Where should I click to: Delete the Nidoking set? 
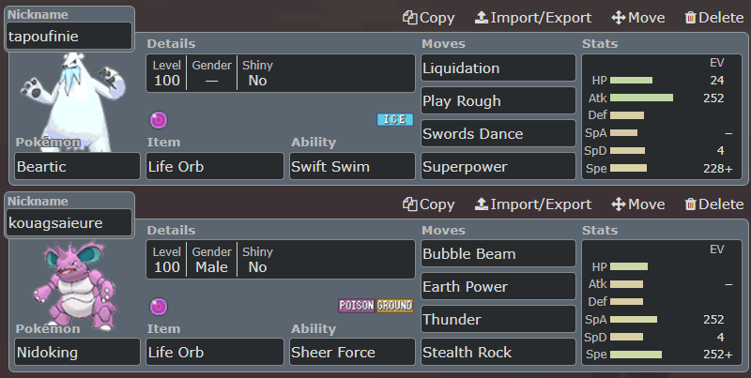713,204
